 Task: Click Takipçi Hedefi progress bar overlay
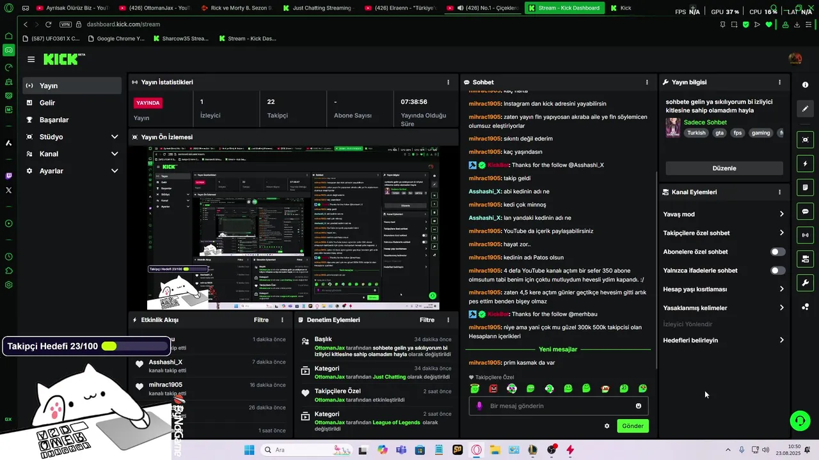click(x=86, y=346)
